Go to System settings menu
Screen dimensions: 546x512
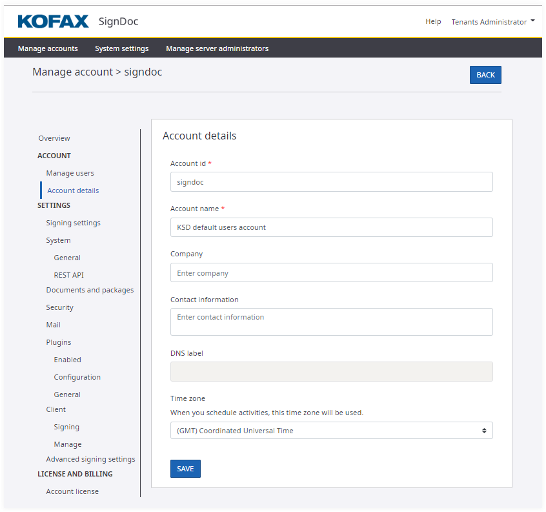121,48
